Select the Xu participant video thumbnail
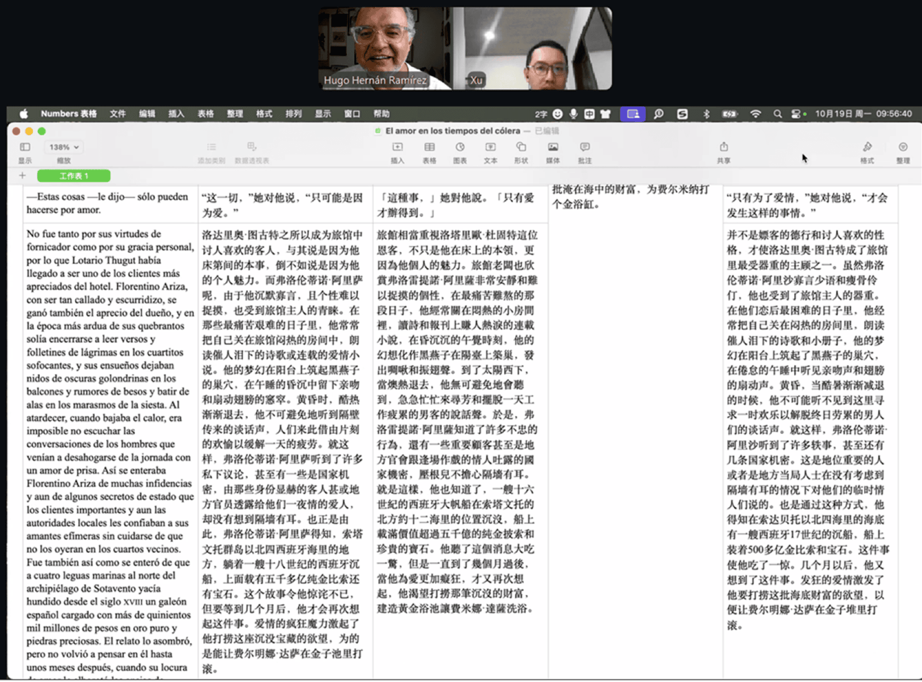The image size is (922, 682). click(x=532, y=49)
